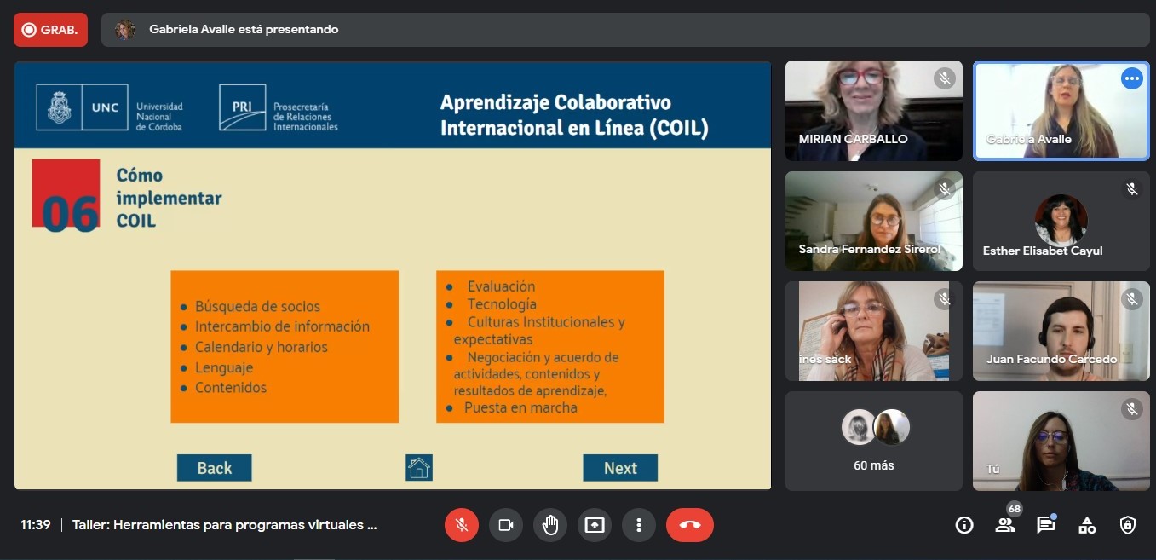The height and width of the screenshot is (560, 1156).
Task: Unmute the microphone in call controls
Action: 462,525
